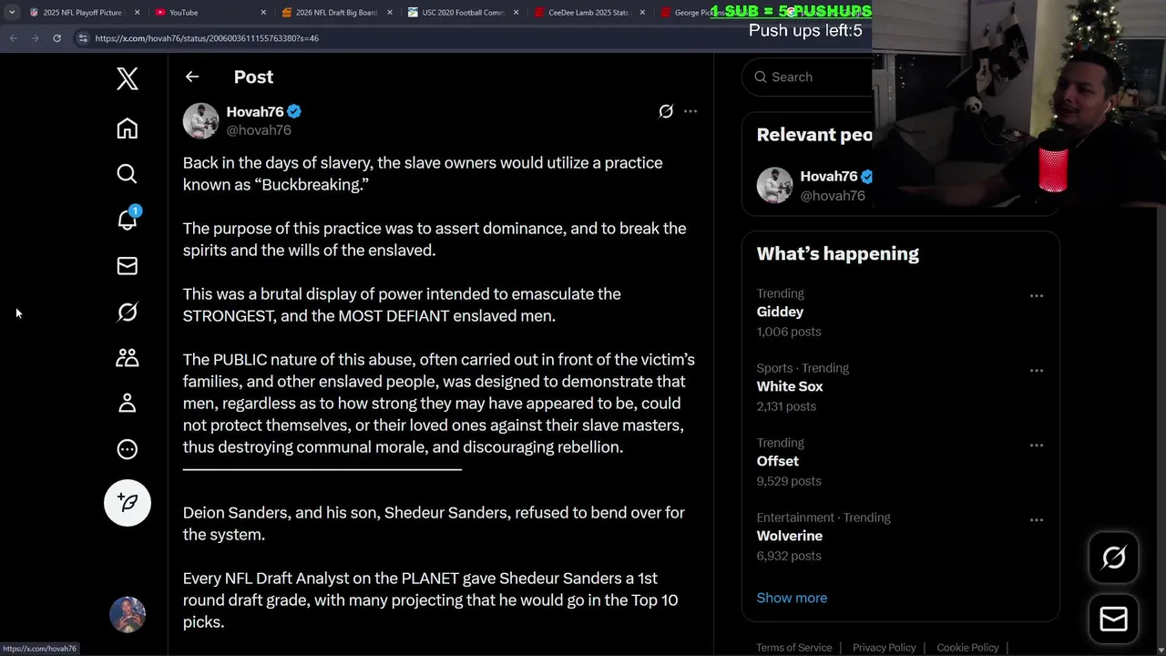This screenshot has height=656, width=1166.
Task: Click the search magnifier icon in Search box
Action: (761, 77)
